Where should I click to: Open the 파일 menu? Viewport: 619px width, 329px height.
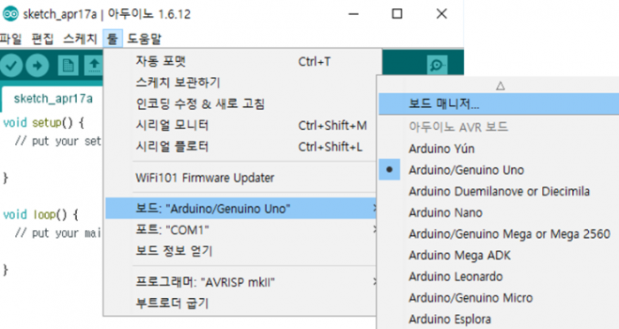click(11, 39)
